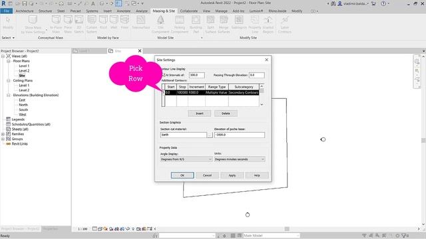Click the 1:100 view scale control
Viewport: 426px width, 239px height.
[x=83, y=229]
